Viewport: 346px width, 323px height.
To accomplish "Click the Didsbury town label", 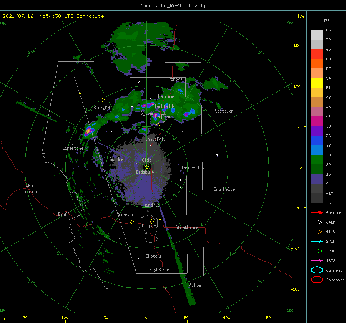I will point(145,172).
